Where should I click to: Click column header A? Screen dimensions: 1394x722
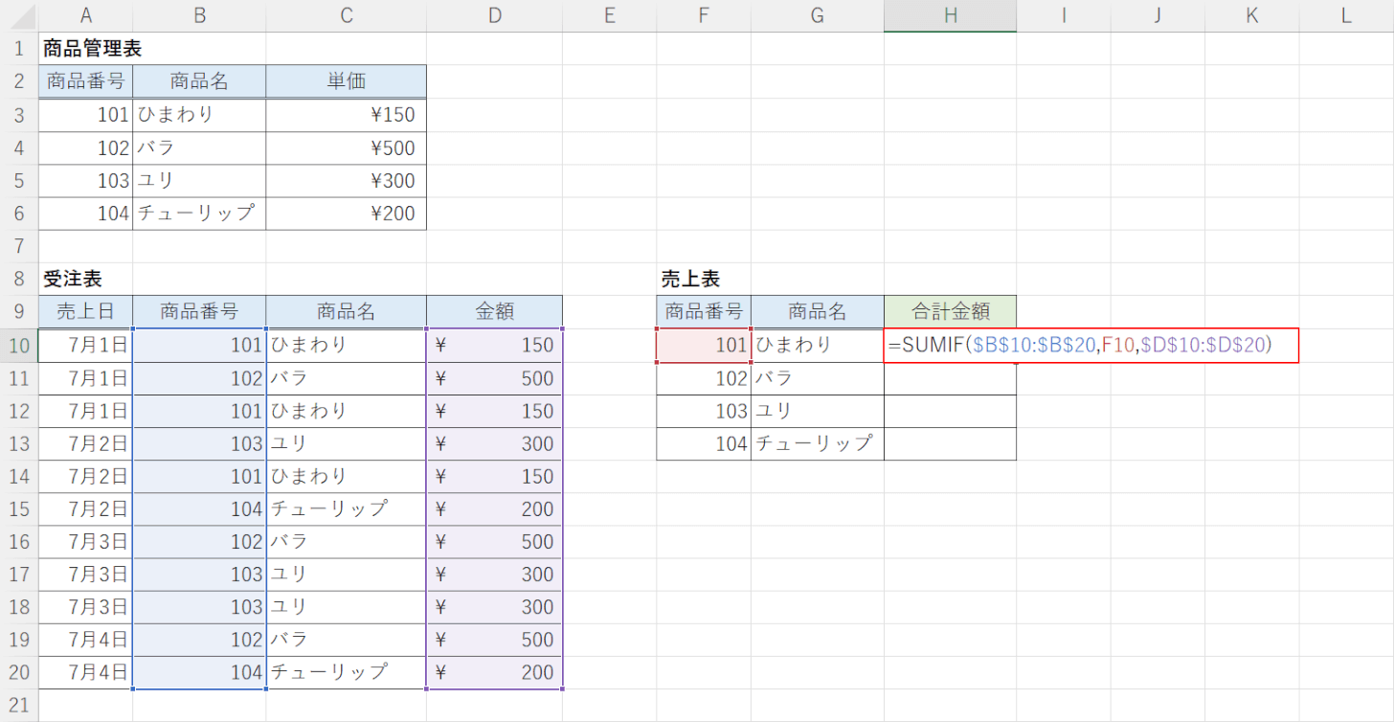point(85,17)
